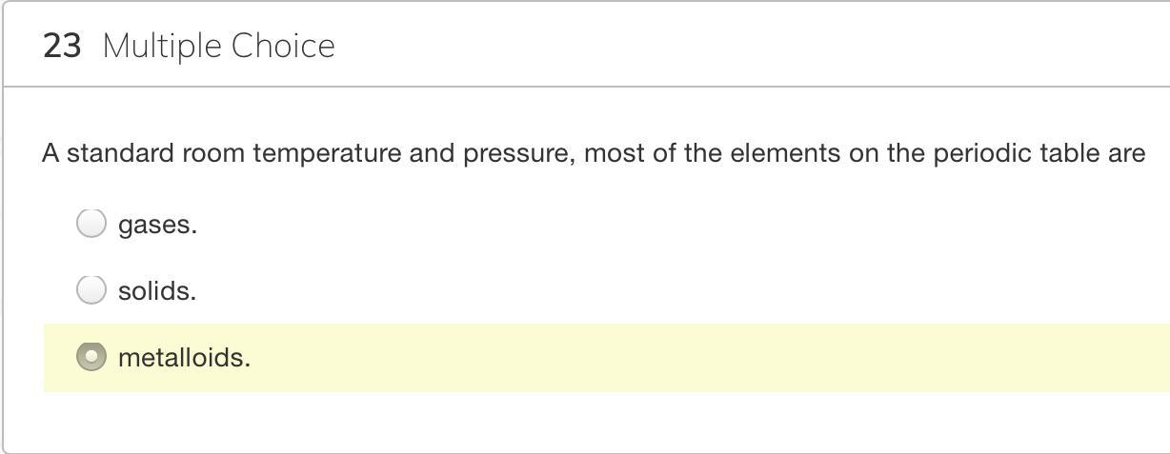
Task: Click the 'gases.' answer label text
Action: [157, 226]
